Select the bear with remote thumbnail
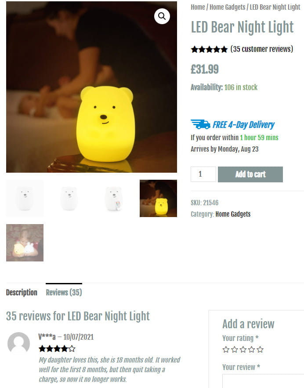 tap(114, 199)
